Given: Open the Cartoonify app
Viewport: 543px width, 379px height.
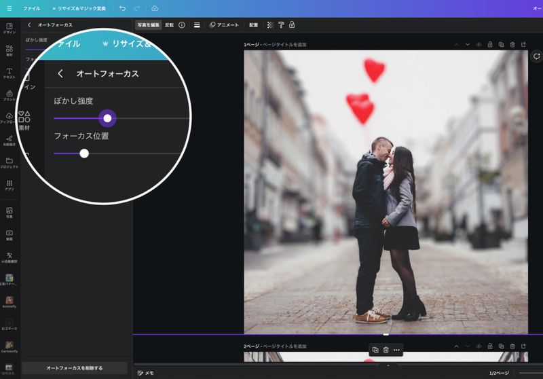Looking at the screenshot, I should (10, 347).
